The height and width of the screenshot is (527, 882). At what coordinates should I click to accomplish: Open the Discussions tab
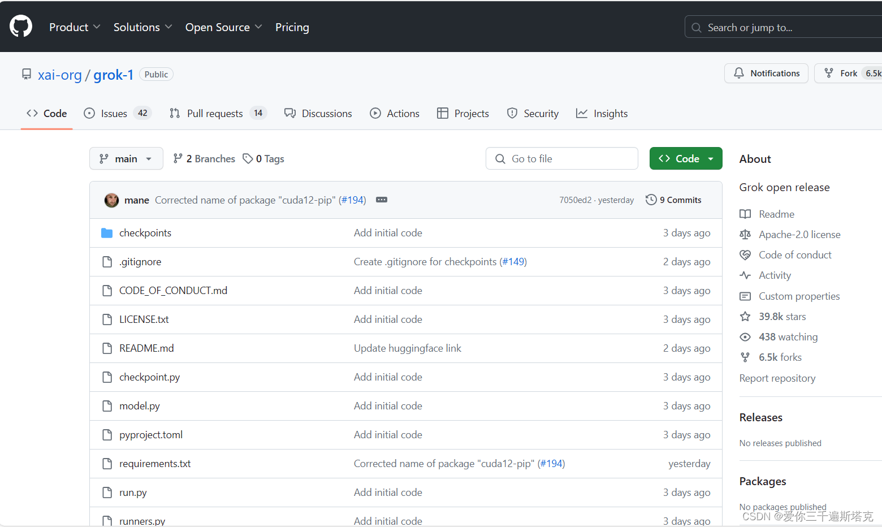[318, 114]
